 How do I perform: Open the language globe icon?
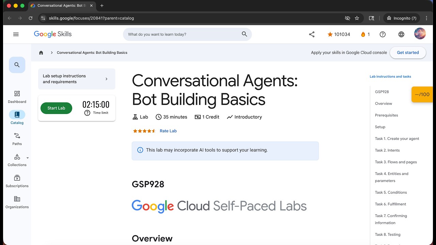tap(401, 34)
